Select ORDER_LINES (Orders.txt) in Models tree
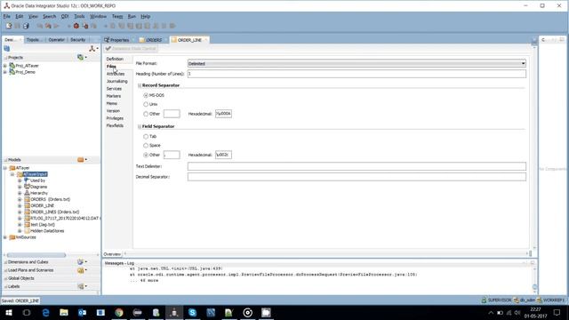 54,212
